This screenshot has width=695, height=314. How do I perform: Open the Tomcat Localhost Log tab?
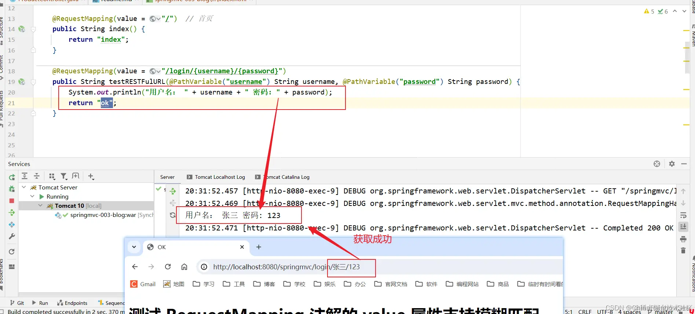click(x=216, y=177)
